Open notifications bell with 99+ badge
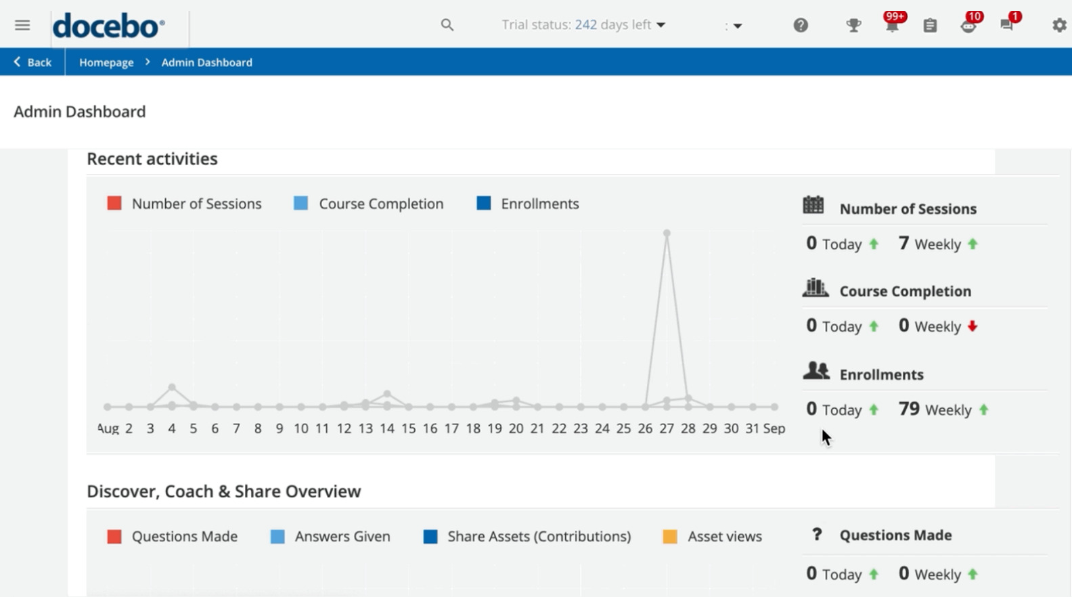 [x=892, y=25]
